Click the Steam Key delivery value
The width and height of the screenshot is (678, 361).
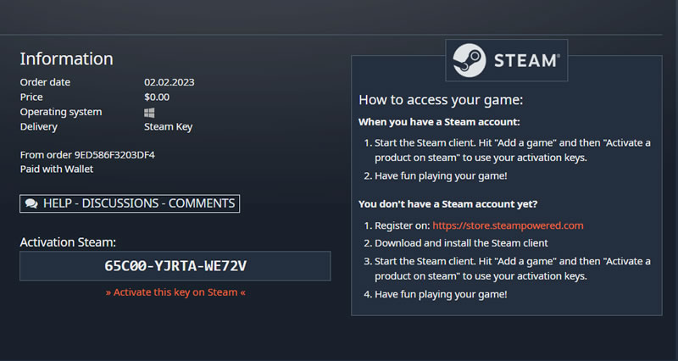pyautogui.click(x=168, y=127)
